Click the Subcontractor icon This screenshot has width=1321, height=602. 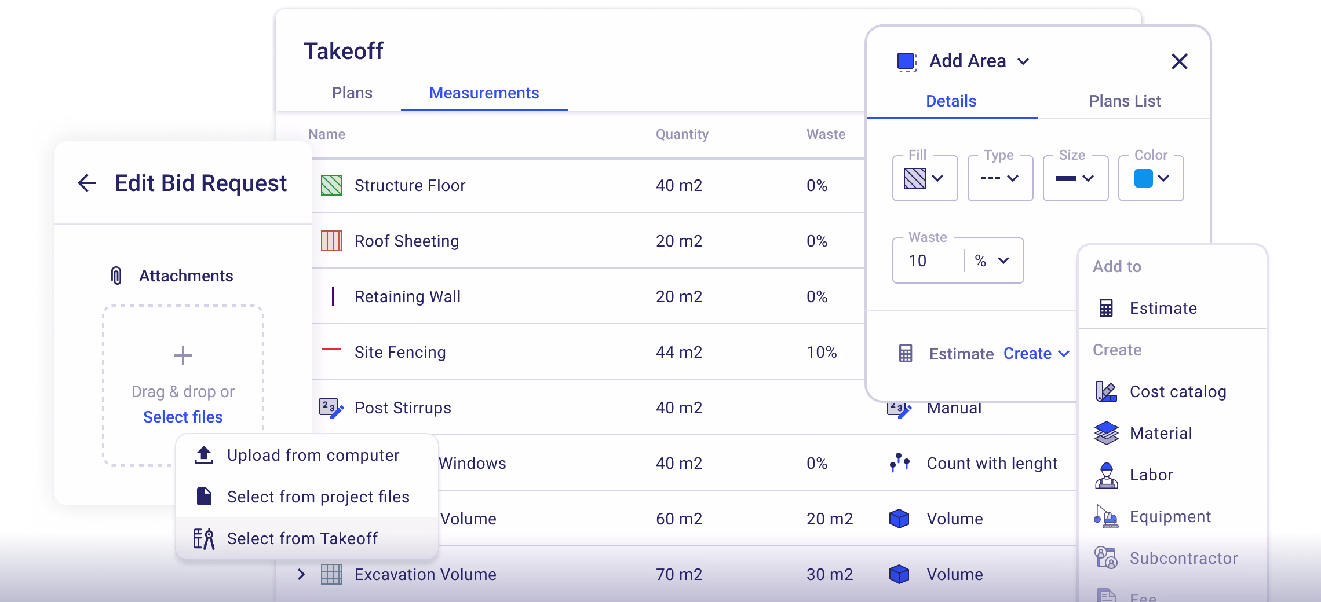[x=1106, y=558]
